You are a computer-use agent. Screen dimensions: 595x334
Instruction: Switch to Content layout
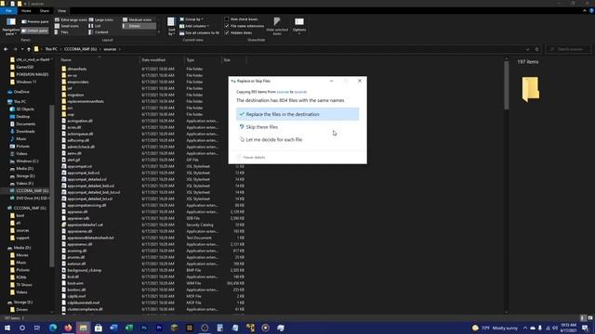coord(99,32)
